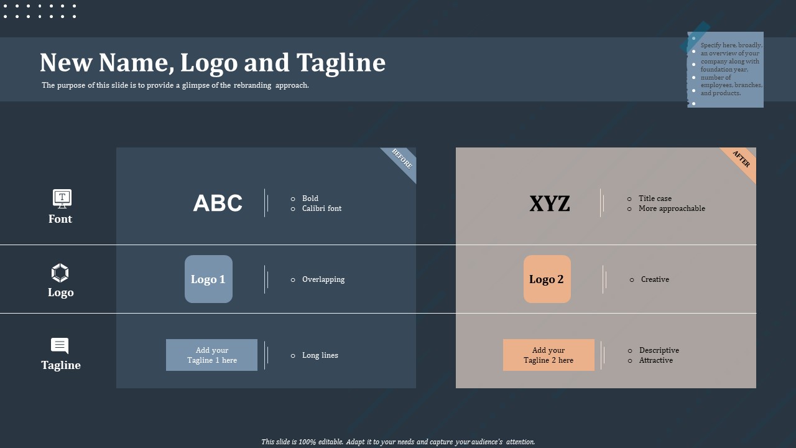
Task: Click the Logo 2 rounded box
Action: 547,279
